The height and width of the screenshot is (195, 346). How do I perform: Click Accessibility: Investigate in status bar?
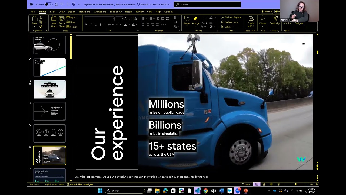coord(80,184)
